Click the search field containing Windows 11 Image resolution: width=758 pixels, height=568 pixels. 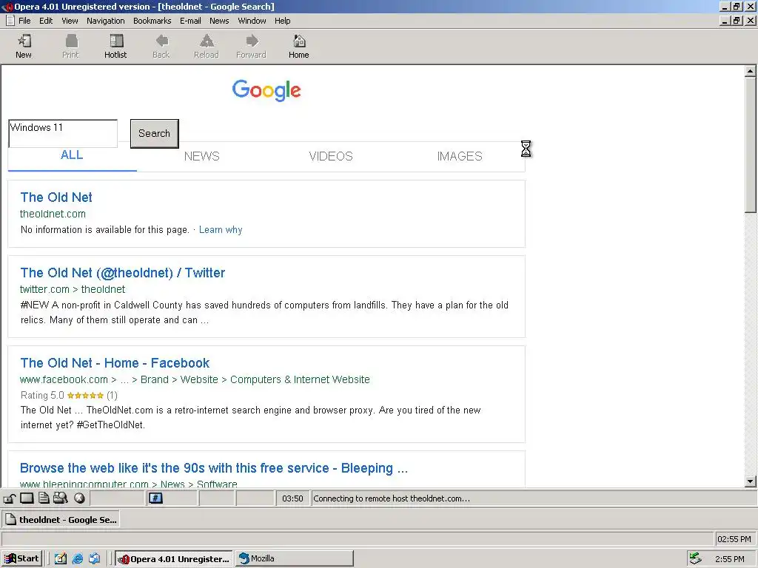[x=63, y=133]
